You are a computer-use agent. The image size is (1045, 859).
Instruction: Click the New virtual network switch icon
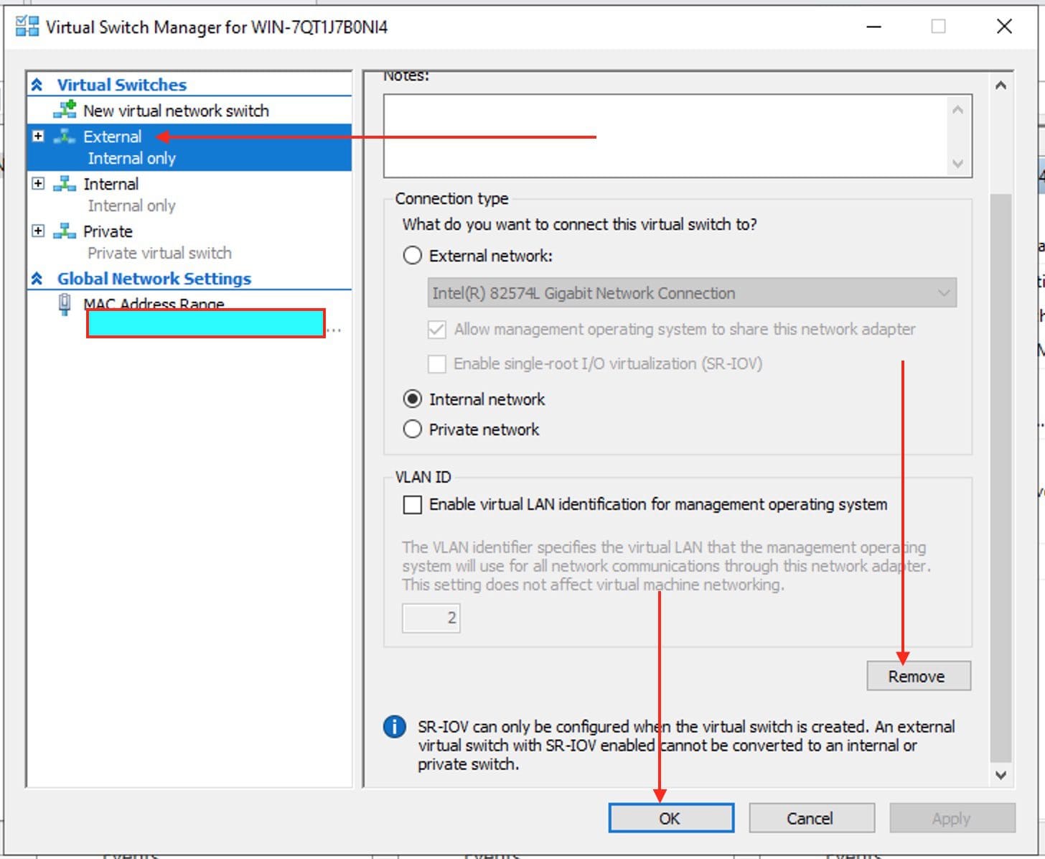coord(65,110)
